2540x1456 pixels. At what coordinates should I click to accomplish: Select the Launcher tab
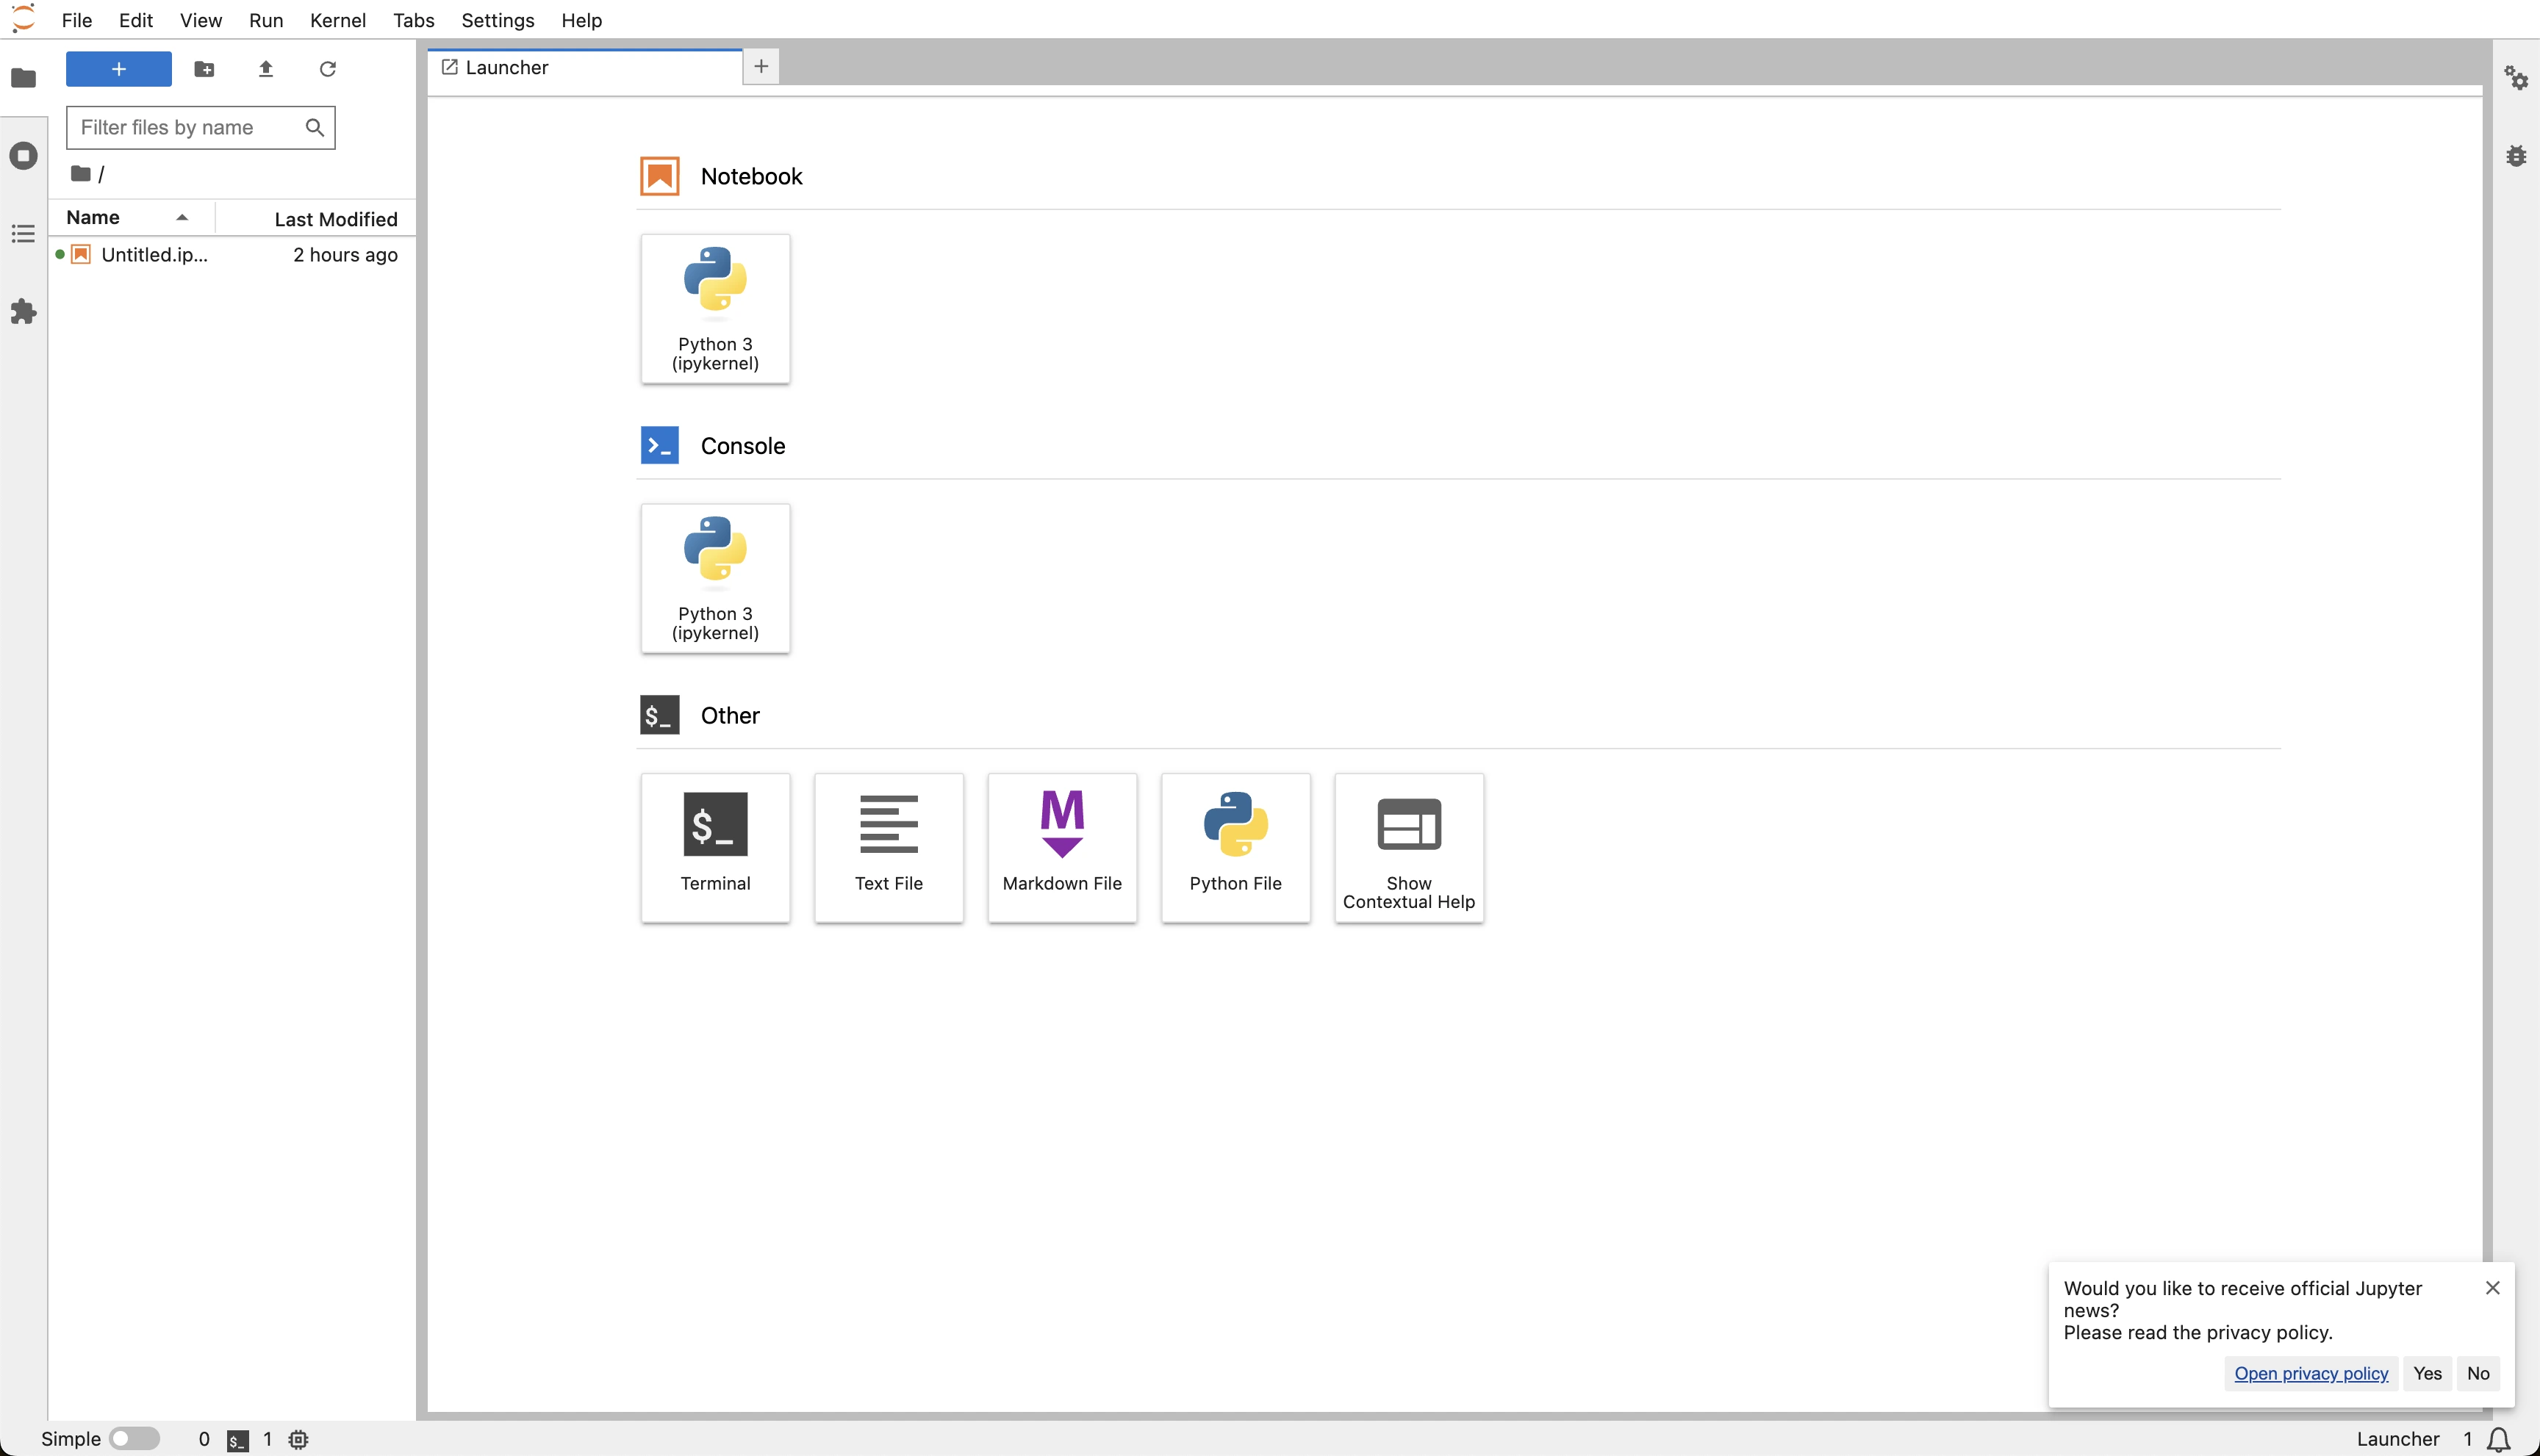[x=585, y=68]
